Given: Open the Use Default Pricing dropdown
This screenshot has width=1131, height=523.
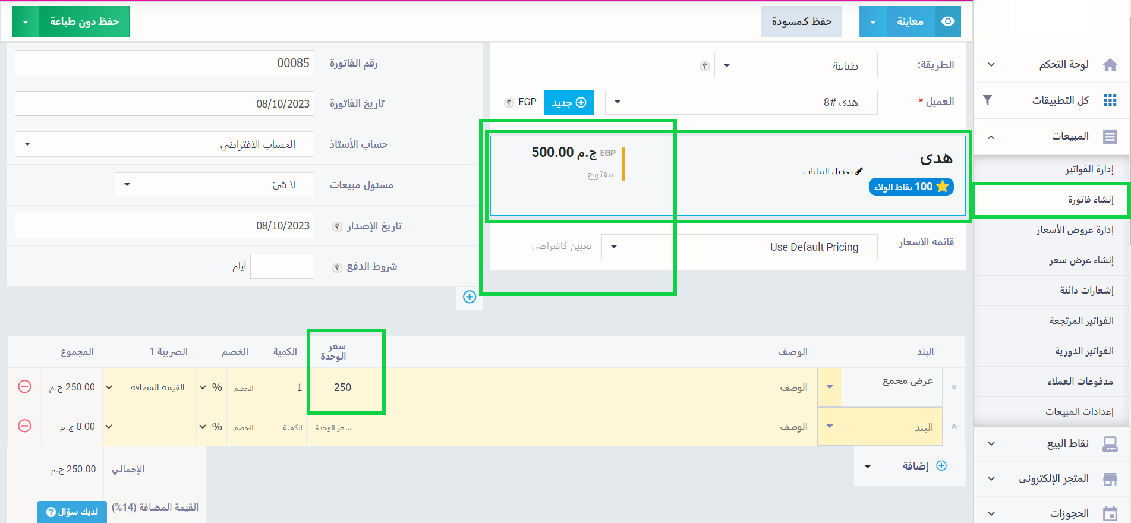Looking at the screenshot, I should click(739, 247).
